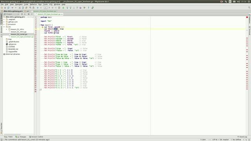This screenshot has height=141, width=251.
Task: Open the Event Log
Action: tap(242, 137)
